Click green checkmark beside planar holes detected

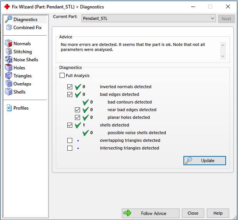tap(86, 117)
